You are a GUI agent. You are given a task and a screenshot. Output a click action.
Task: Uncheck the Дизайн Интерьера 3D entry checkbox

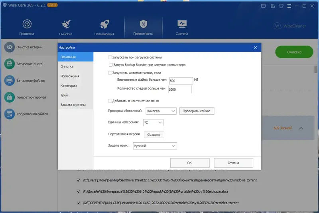(x=79, y=191)
